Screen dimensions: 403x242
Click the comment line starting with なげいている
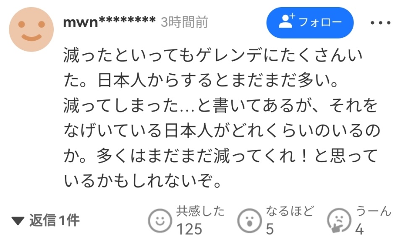click(x=222, y=130)
